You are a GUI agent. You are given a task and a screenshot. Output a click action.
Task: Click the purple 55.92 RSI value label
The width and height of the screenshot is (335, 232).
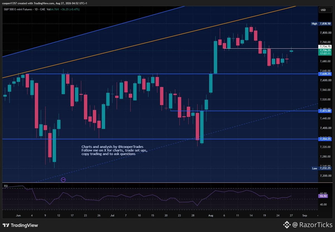click(323, 196)
